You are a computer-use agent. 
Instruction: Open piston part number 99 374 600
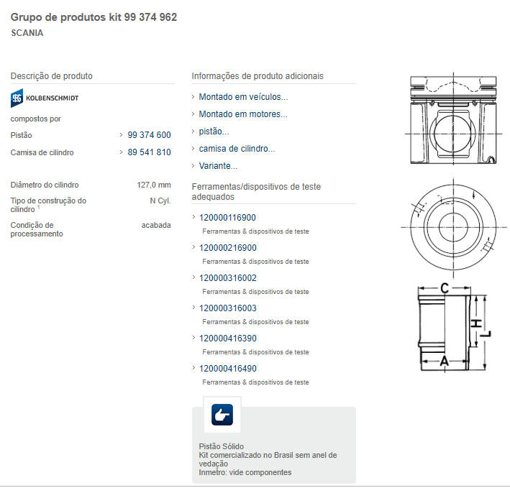point(149,135)
